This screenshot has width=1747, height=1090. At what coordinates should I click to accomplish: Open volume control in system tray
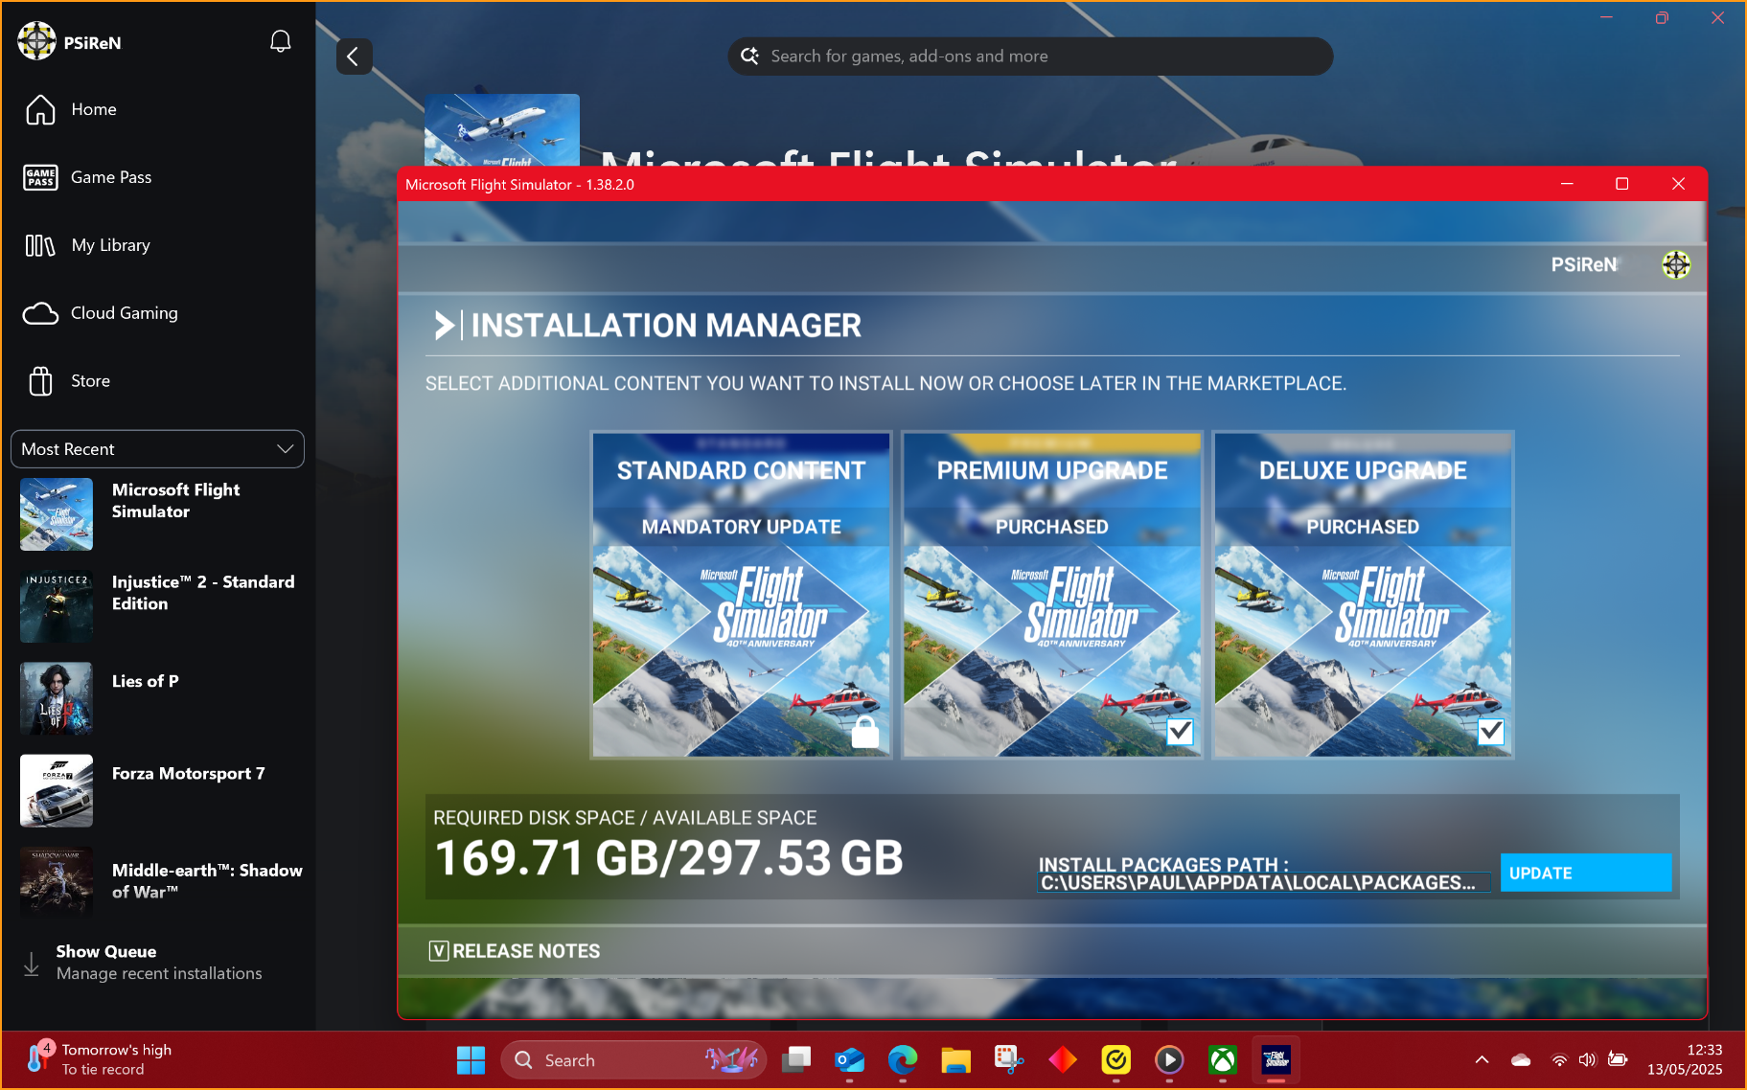tap(1588, 1059)
